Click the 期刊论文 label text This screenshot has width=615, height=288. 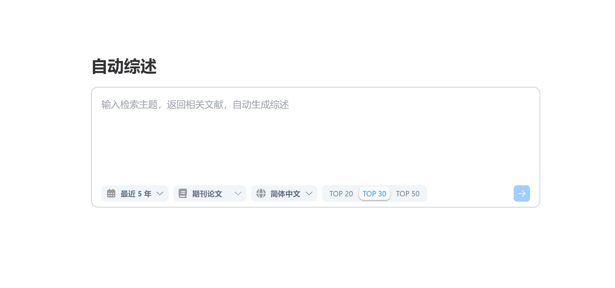click(x=207, y=194)
